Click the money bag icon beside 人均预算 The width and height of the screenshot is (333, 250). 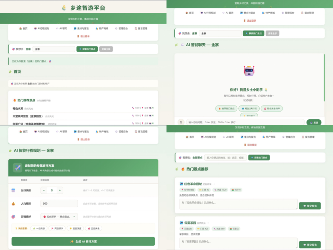[13, 204]
